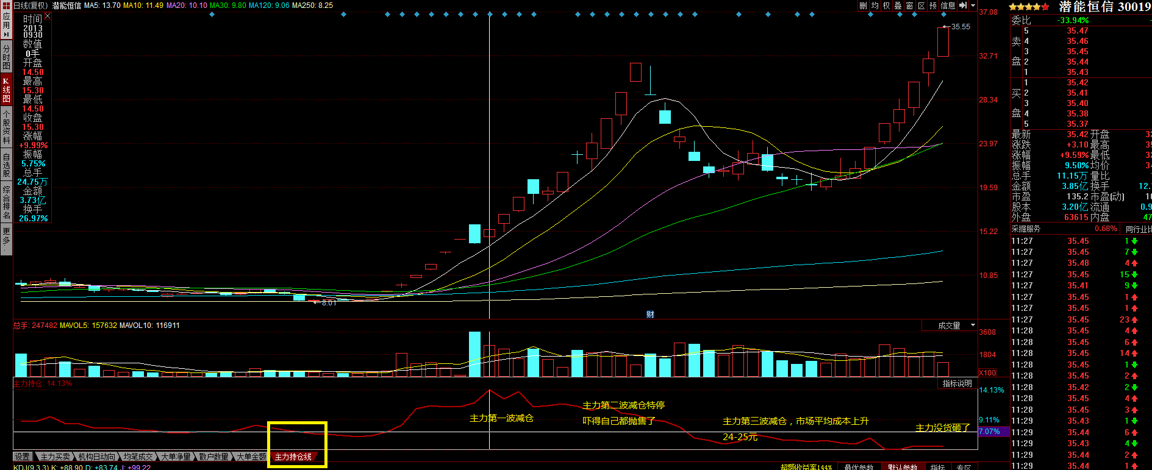Click the 窗 window toolbar button

[909, 5]
